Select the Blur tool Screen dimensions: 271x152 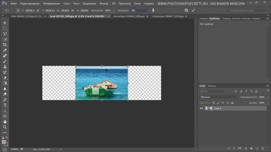pyautogui.click(x=5, y=89)
